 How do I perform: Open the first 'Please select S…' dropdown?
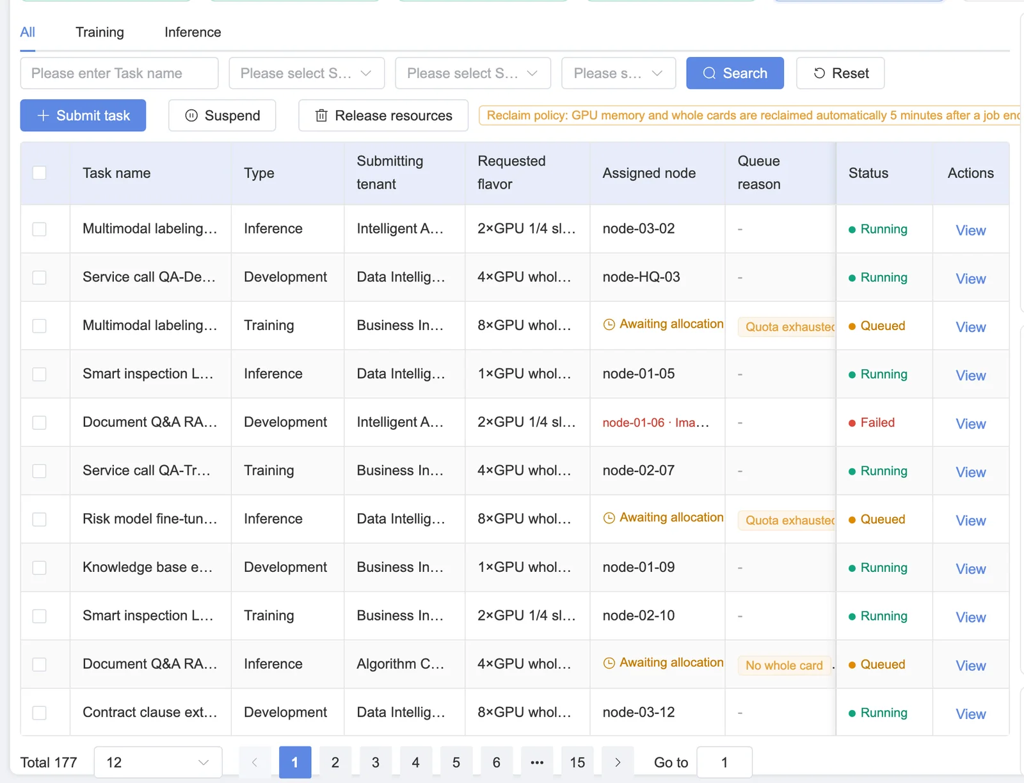[307, 74]
